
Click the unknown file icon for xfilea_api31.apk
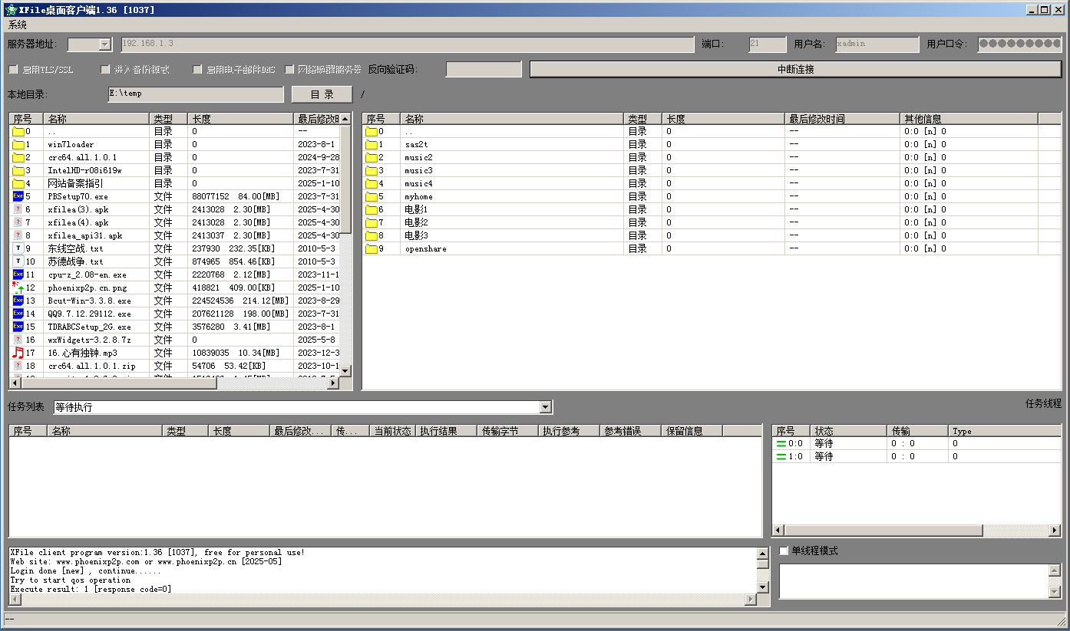tap(18, 235)
